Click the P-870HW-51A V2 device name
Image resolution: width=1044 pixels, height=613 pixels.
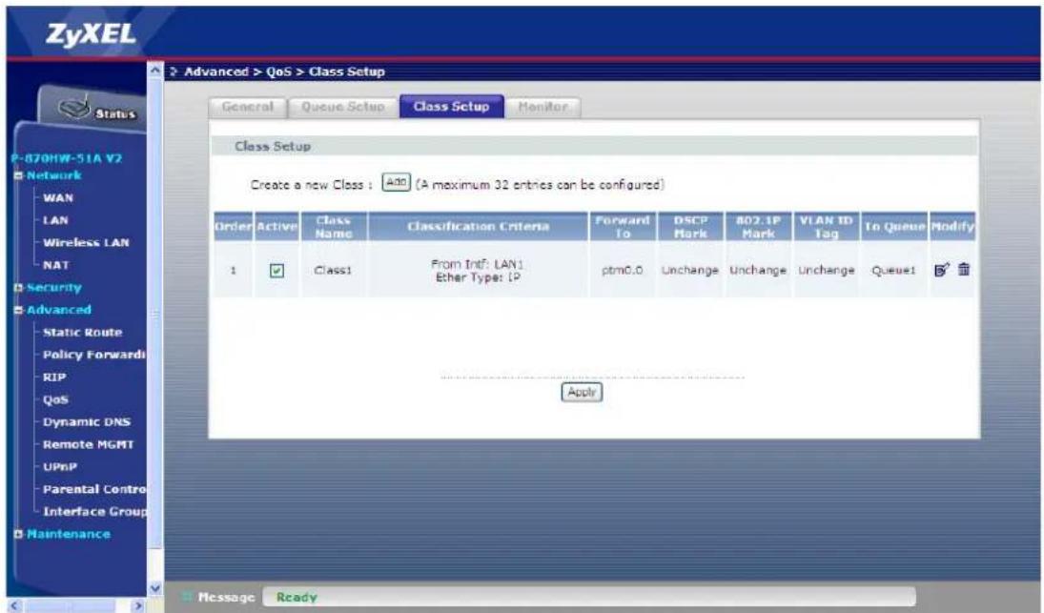[67, 158]
